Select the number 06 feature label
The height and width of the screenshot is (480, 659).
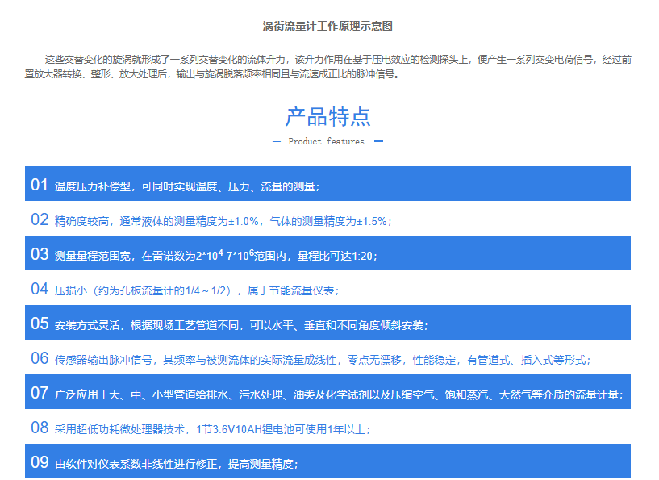pyautogui.click(x=40, y=358)
